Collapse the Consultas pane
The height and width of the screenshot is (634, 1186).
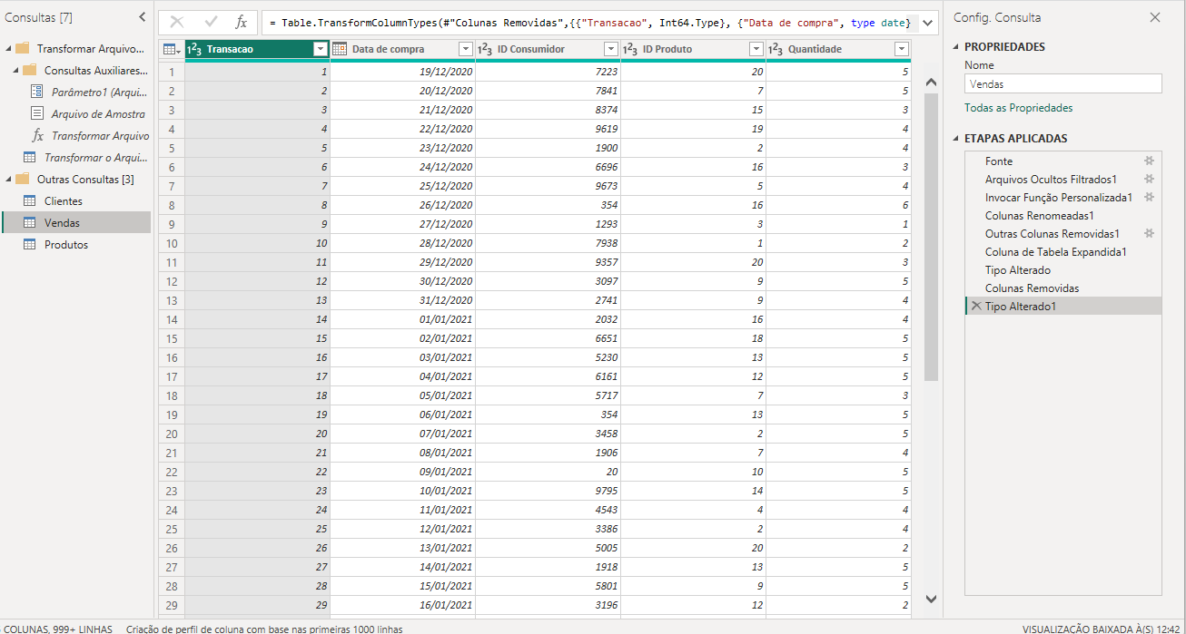142,17
